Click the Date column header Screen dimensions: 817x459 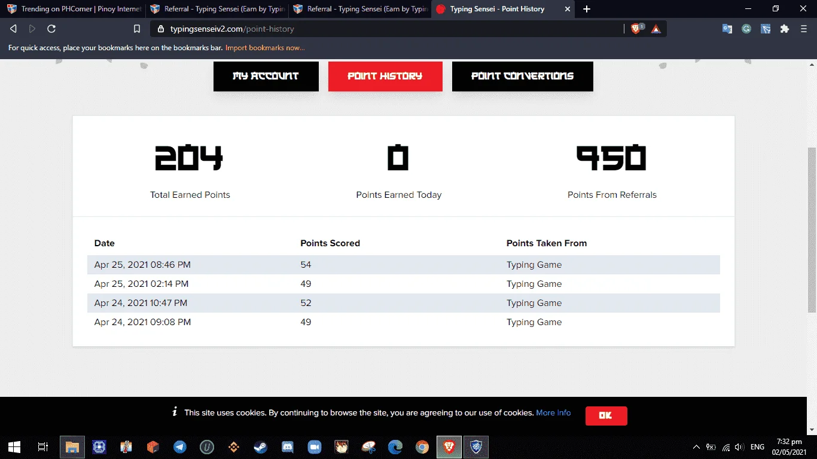[104, 243]
